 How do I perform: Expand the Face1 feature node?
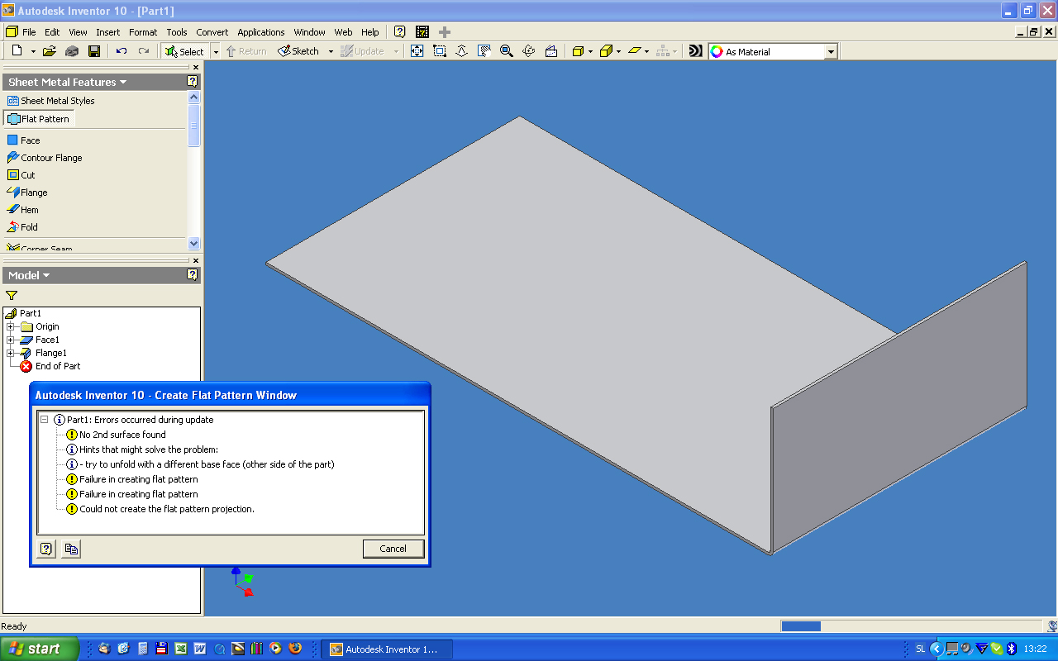coord(11,340)
